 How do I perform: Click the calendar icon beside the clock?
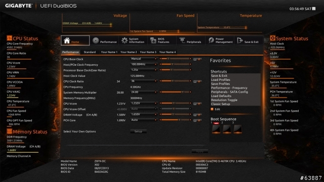[314, 9]
